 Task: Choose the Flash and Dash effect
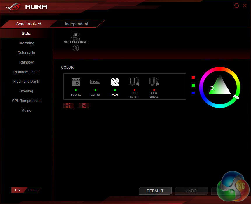[26, 82]
